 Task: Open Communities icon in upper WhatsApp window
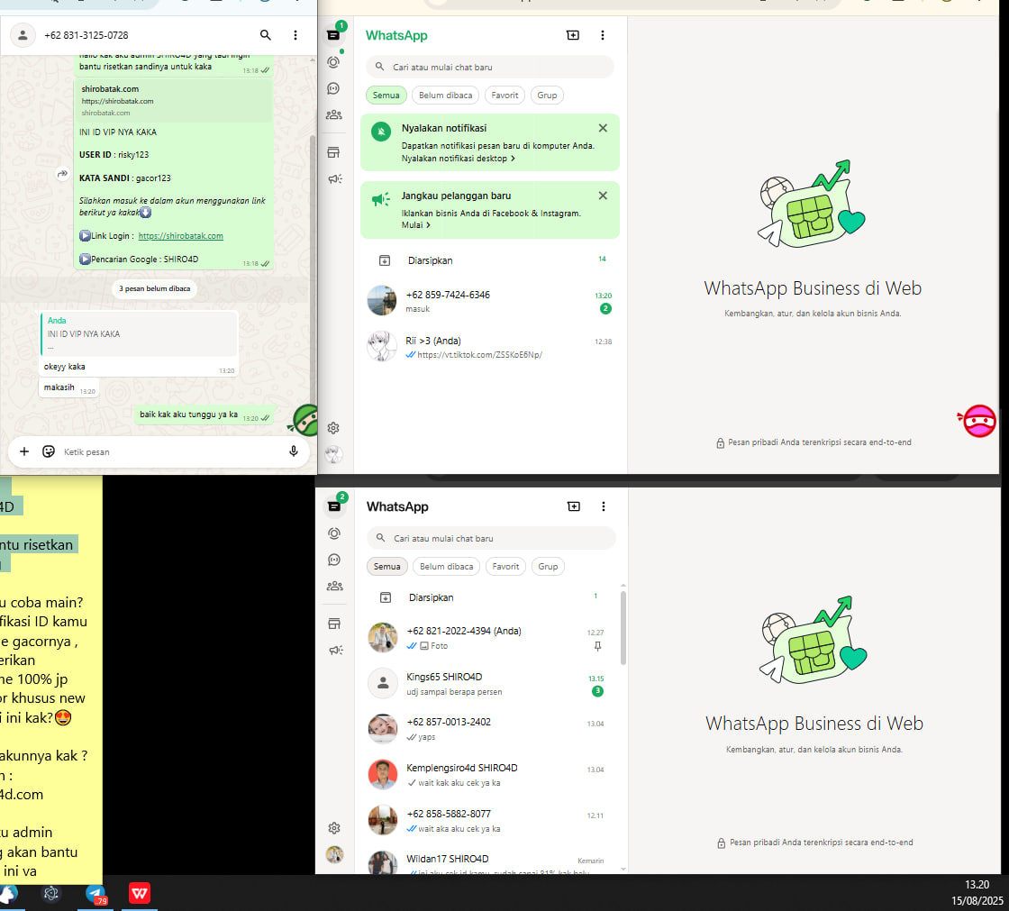[333, 114]
